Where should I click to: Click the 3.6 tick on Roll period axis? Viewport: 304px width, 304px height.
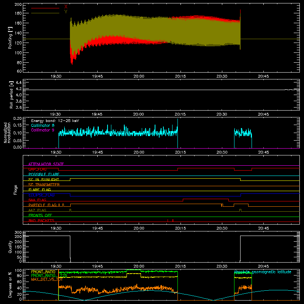point(19,107)
